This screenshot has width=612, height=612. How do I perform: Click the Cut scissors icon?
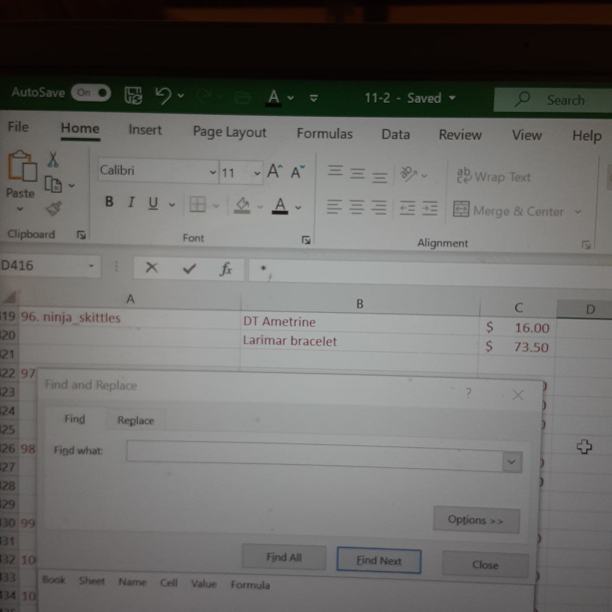click(53, 159)
